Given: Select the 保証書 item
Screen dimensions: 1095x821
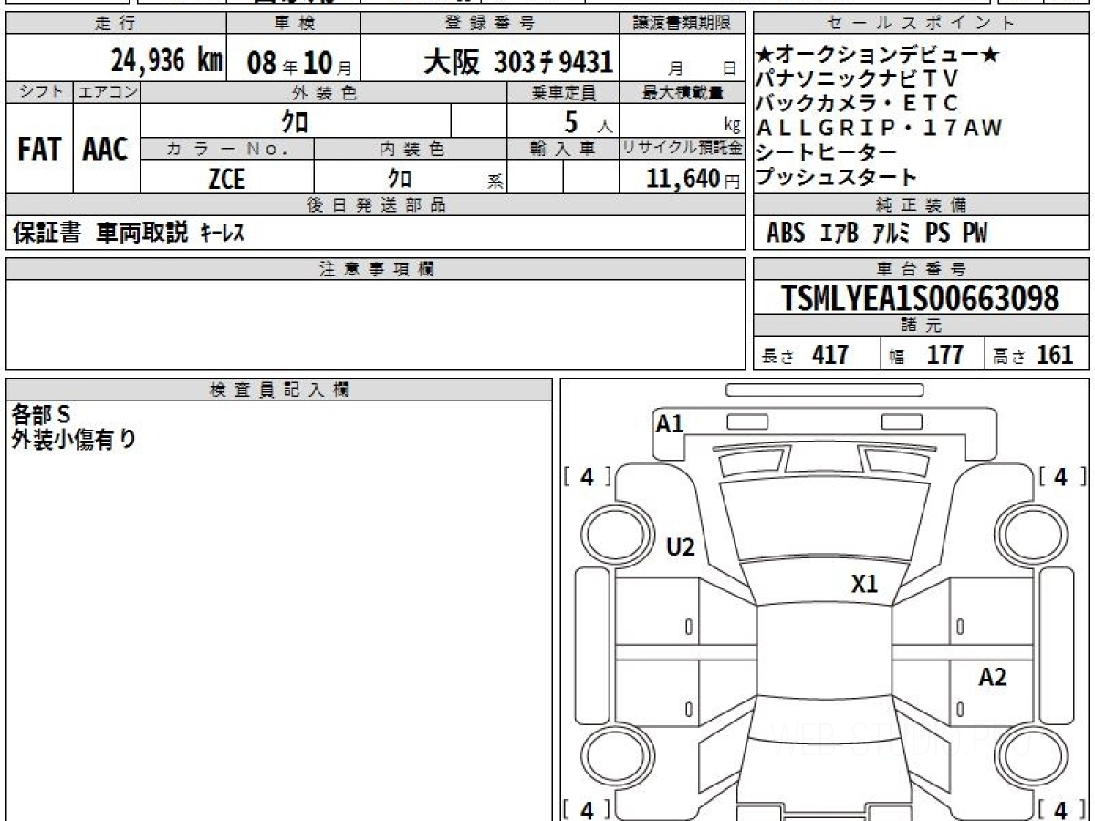Looking at the screenshot, I should (47, 233).
